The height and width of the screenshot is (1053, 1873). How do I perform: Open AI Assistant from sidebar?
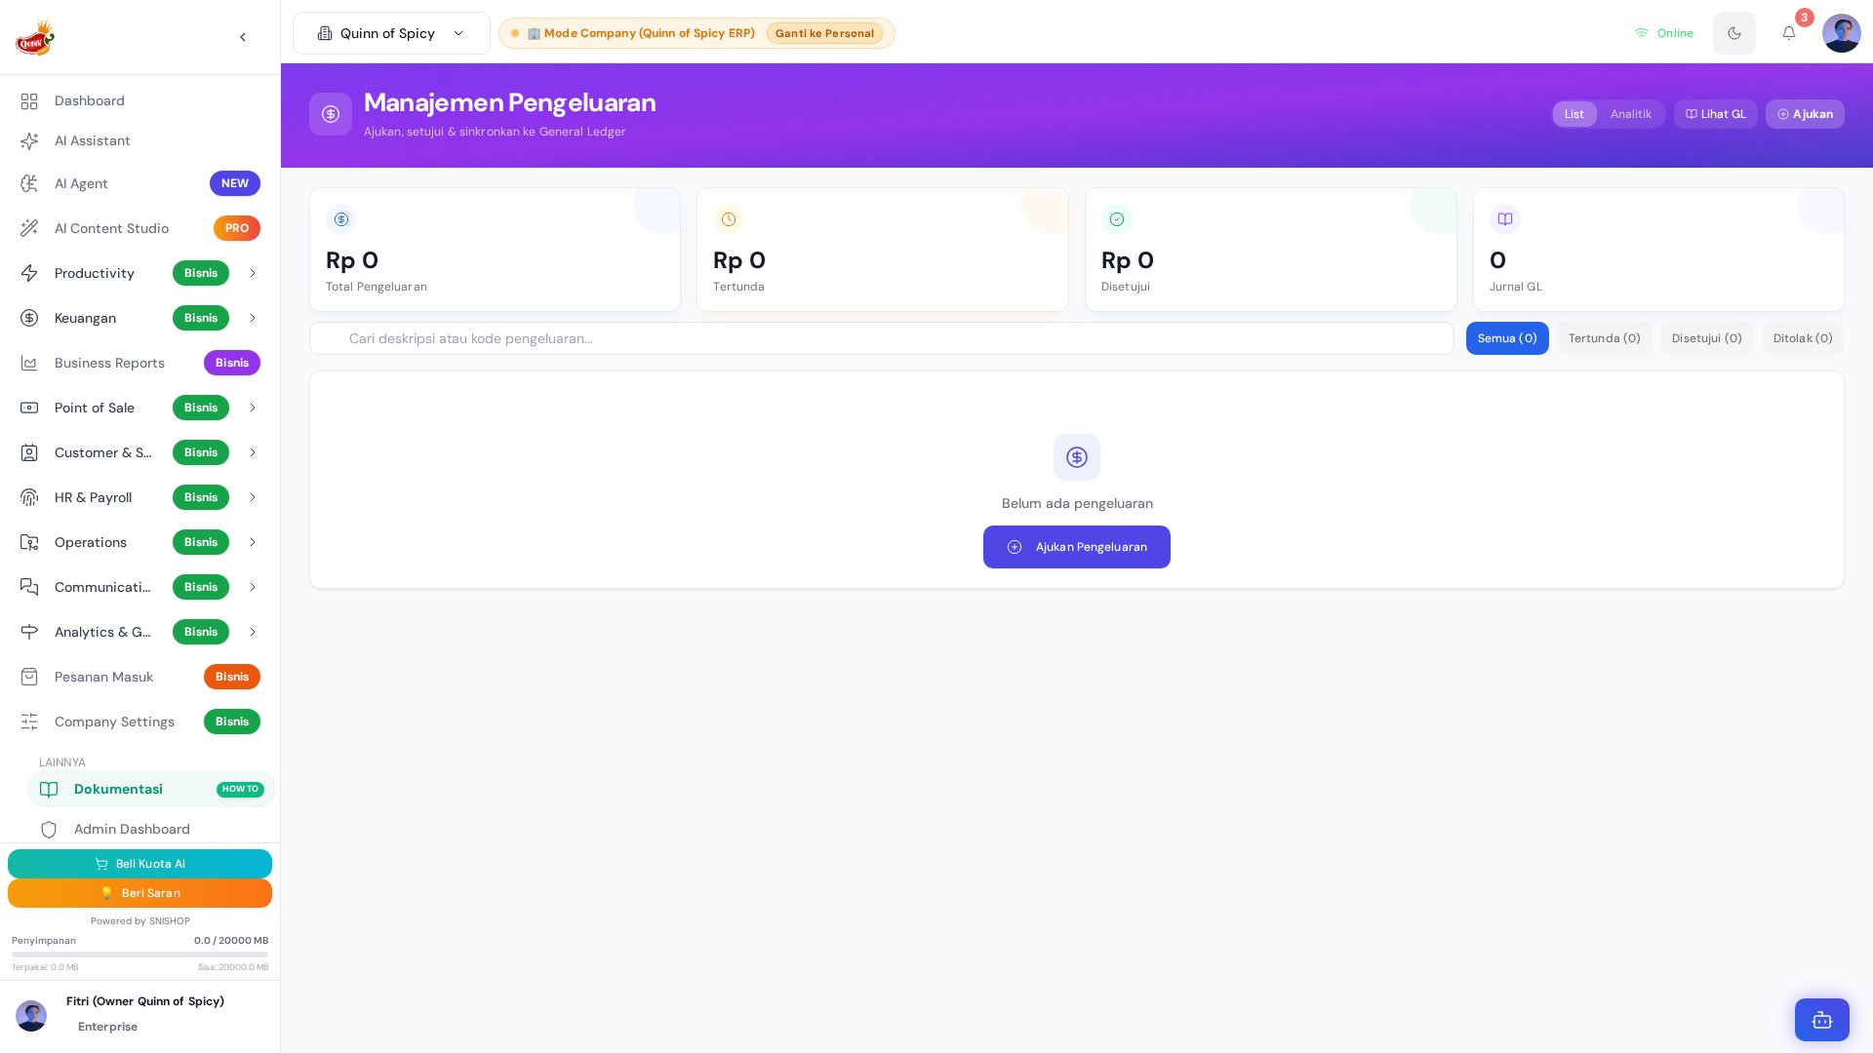click(140, 140)
